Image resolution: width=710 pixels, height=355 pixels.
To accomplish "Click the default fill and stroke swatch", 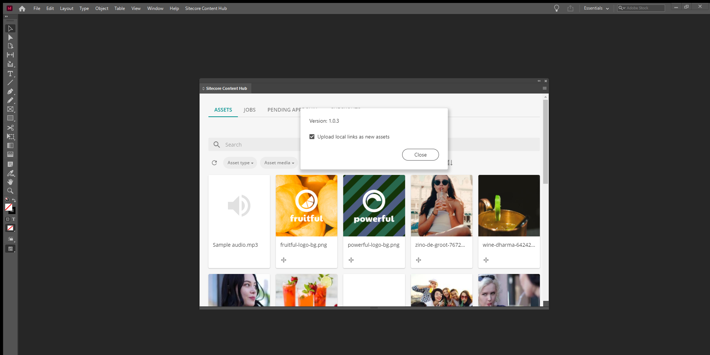I will pyautogui.click(x=6, y=199).
